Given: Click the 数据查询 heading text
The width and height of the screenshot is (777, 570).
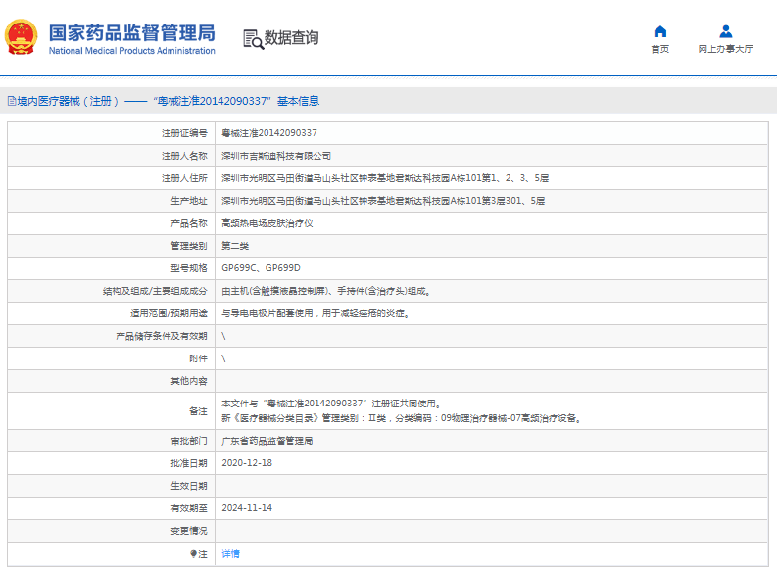Looking at the screenshot, I should point(291,38).
